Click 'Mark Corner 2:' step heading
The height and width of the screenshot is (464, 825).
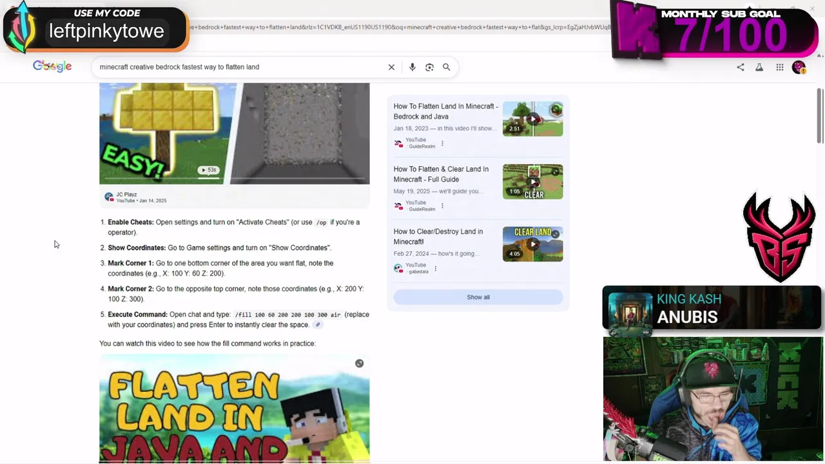coord(131,289)
